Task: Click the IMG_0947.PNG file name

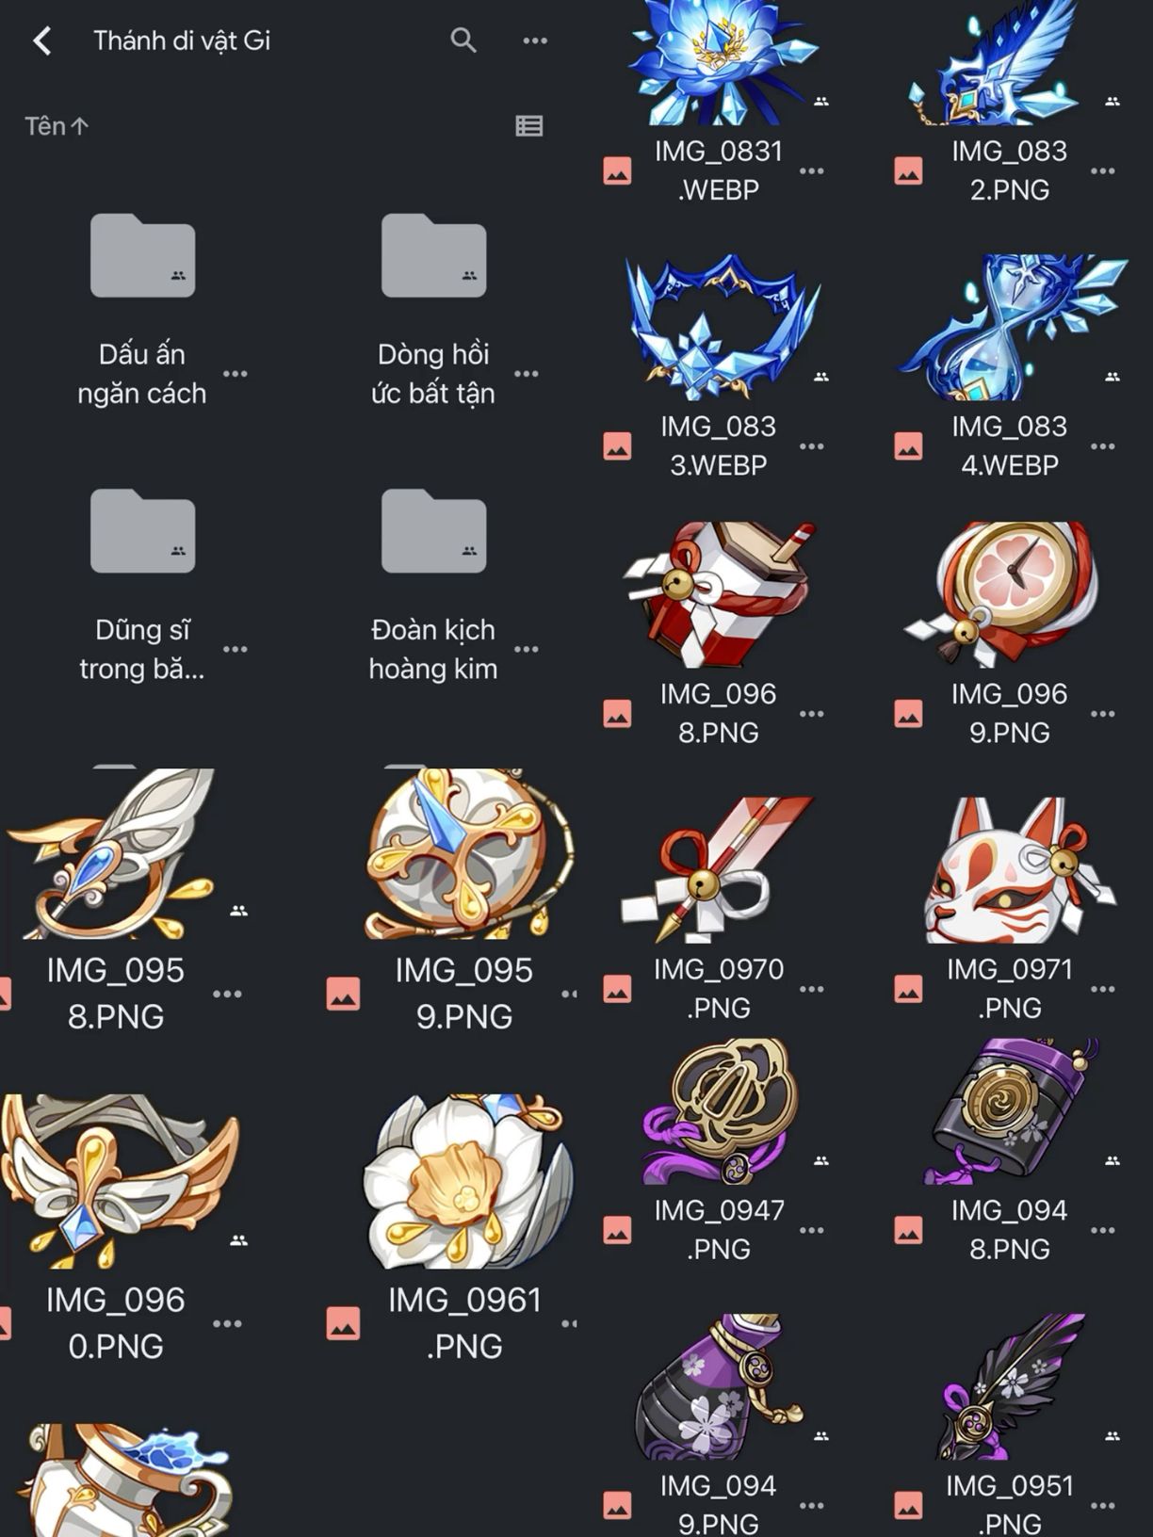Action: click(719, 1229)
